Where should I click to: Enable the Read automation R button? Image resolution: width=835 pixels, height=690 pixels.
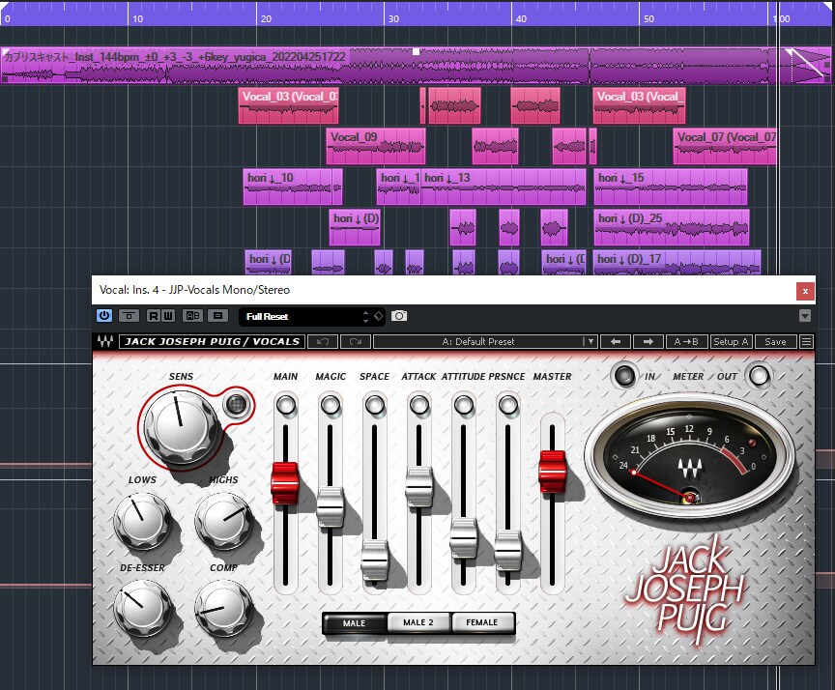(153, 316)
